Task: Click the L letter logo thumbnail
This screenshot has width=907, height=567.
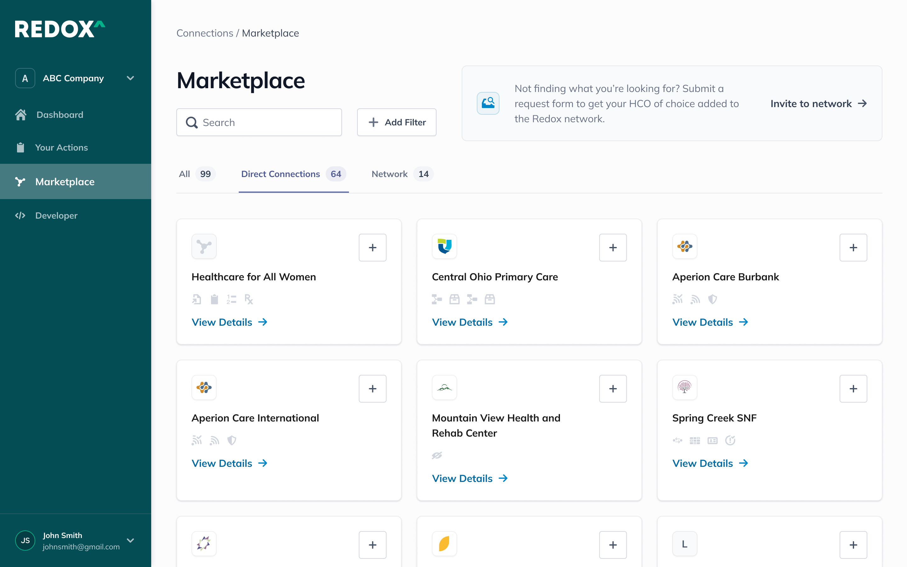Action: [x=685, y=543]
